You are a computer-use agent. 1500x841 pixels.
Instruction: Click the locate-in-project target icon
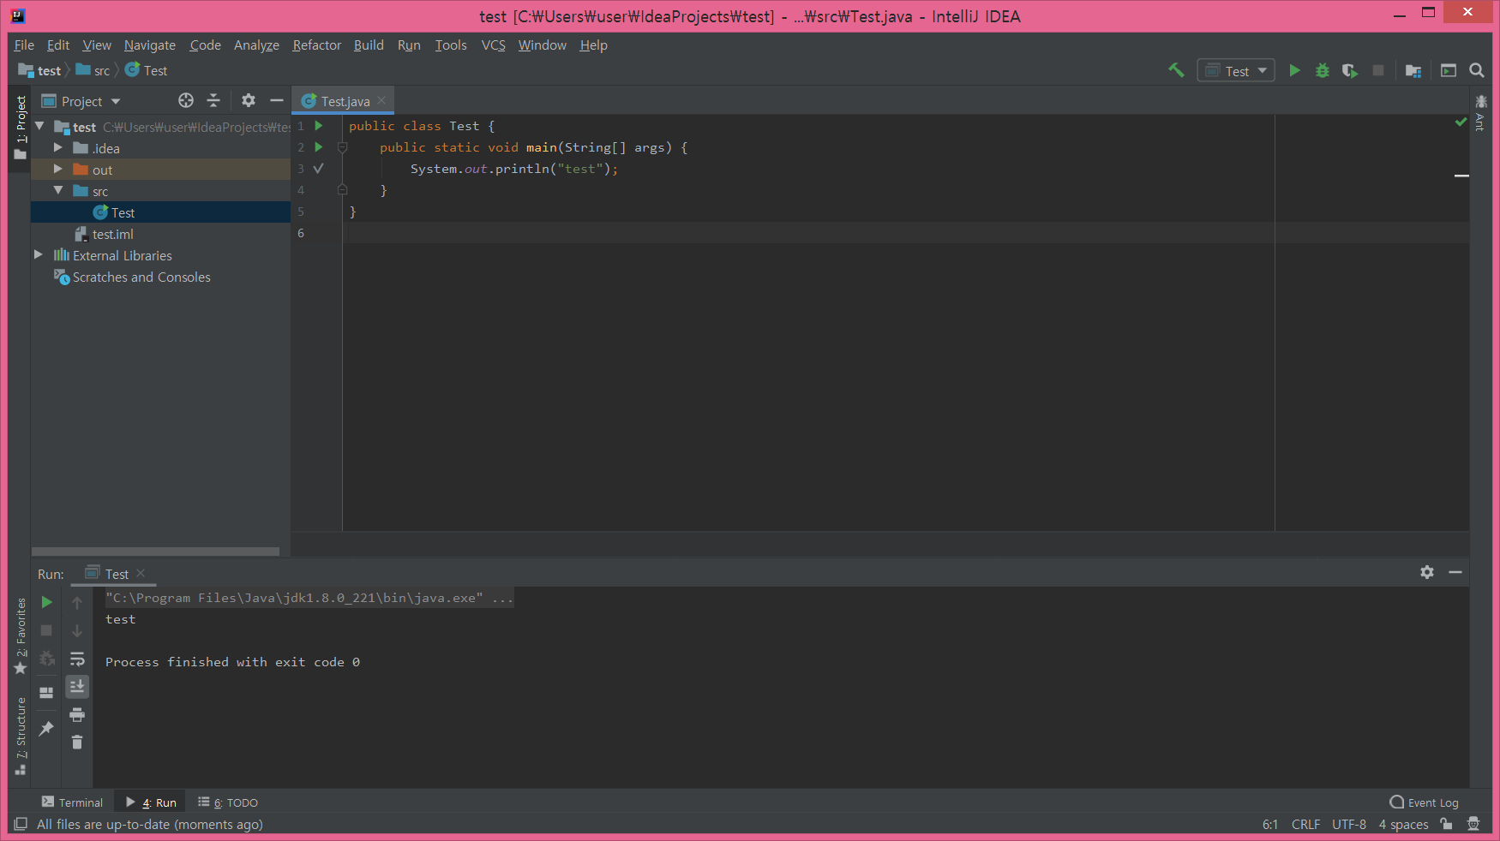coord(186,100)
